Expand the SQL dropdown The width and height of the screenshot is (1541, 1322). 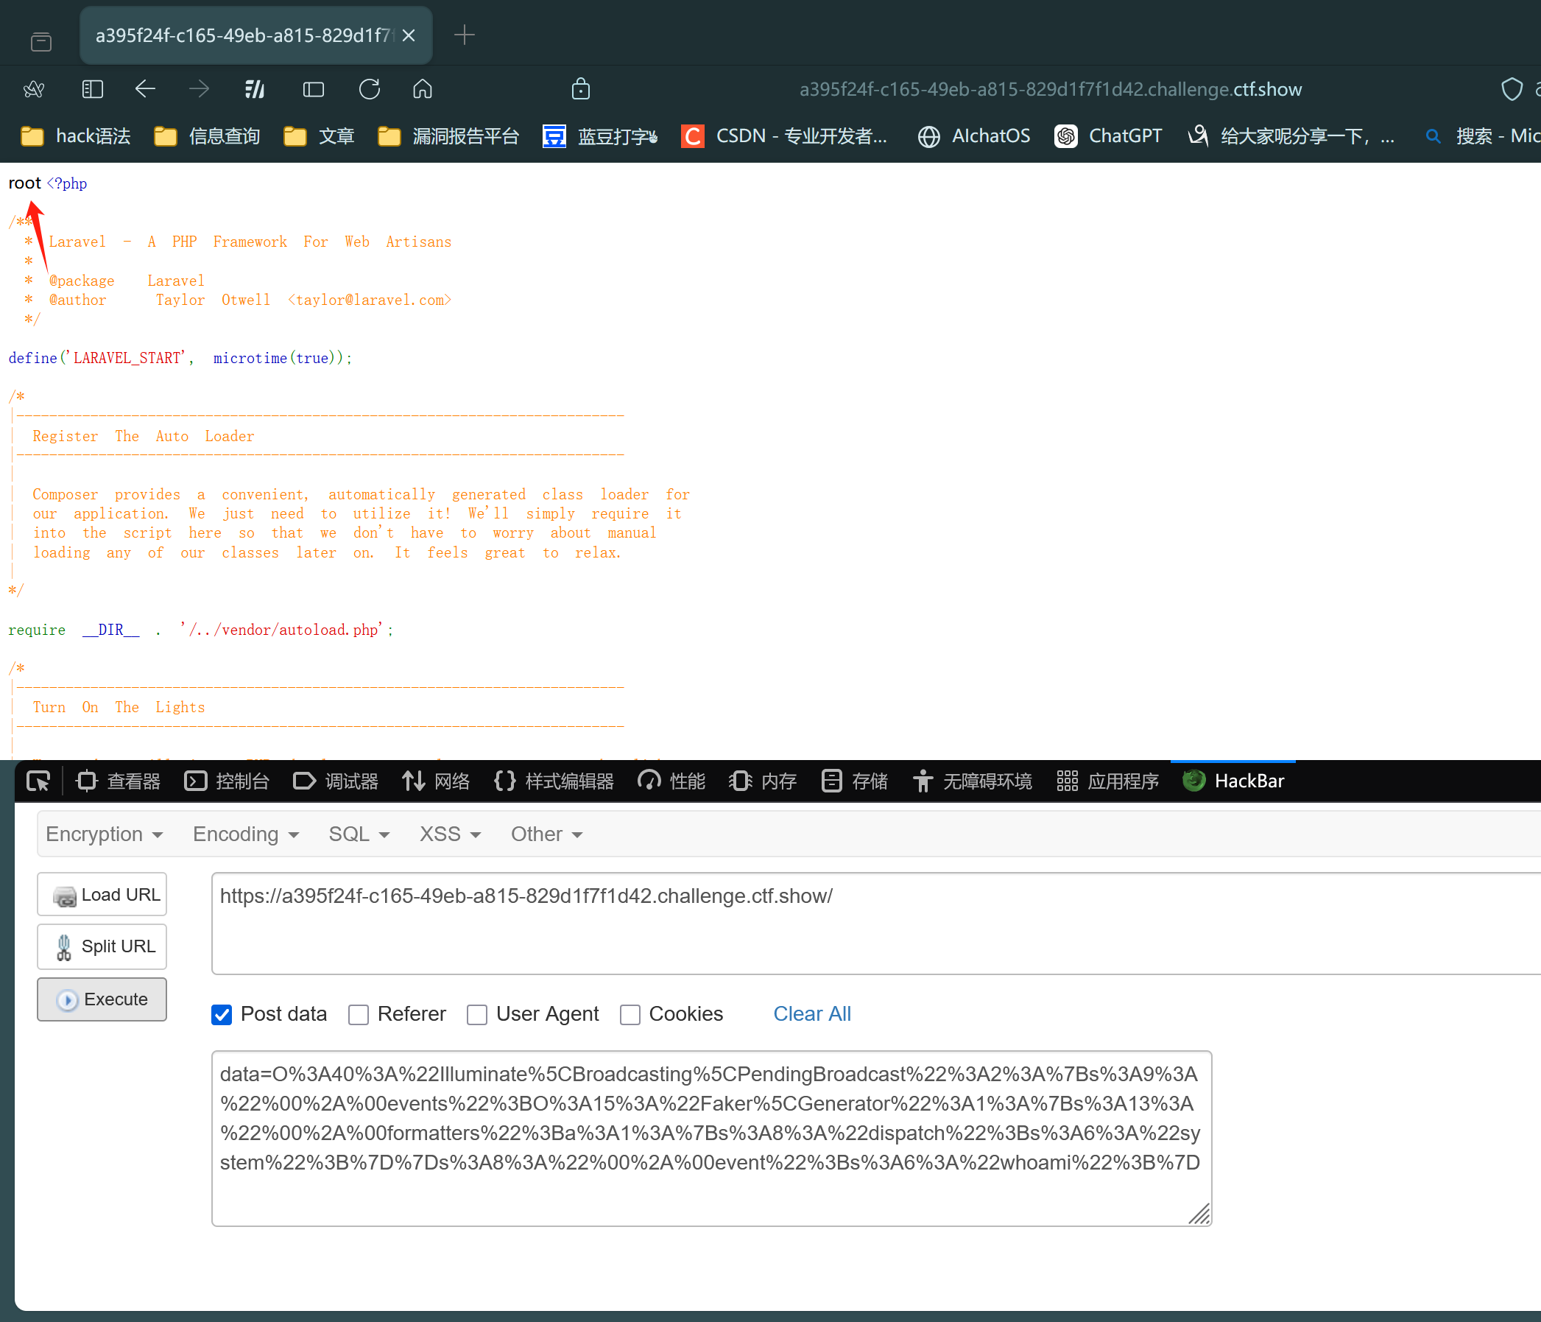click(x=359, y=834)
